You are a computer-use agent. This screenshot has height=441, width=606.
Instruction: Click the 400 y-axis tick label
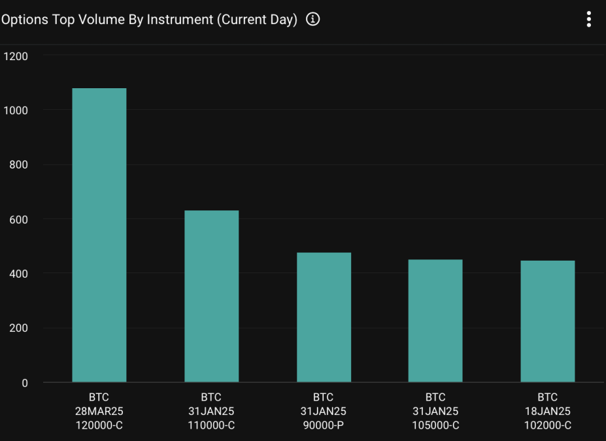click(18, 274)
